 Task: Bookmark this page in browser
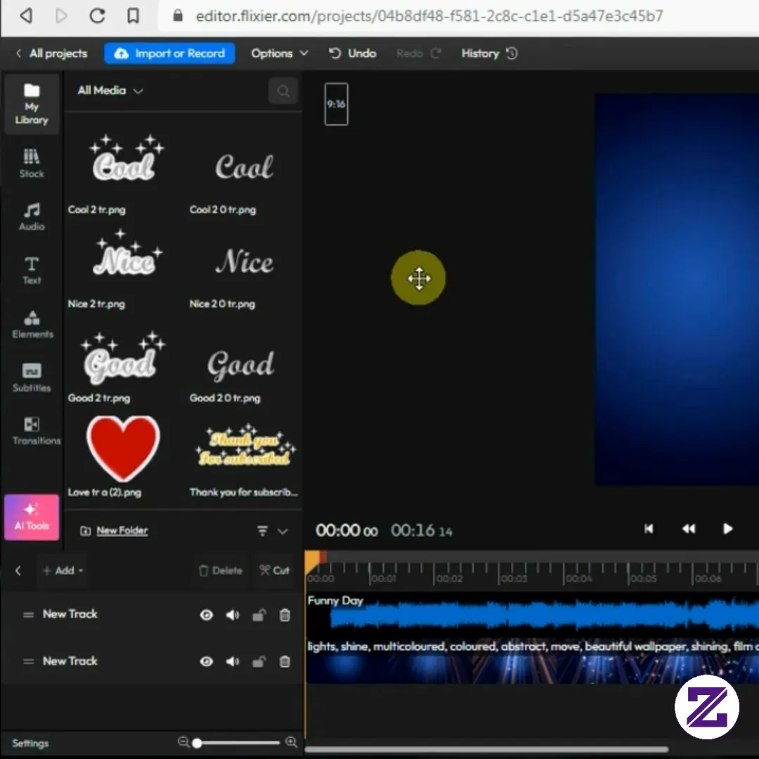(133, 15)
